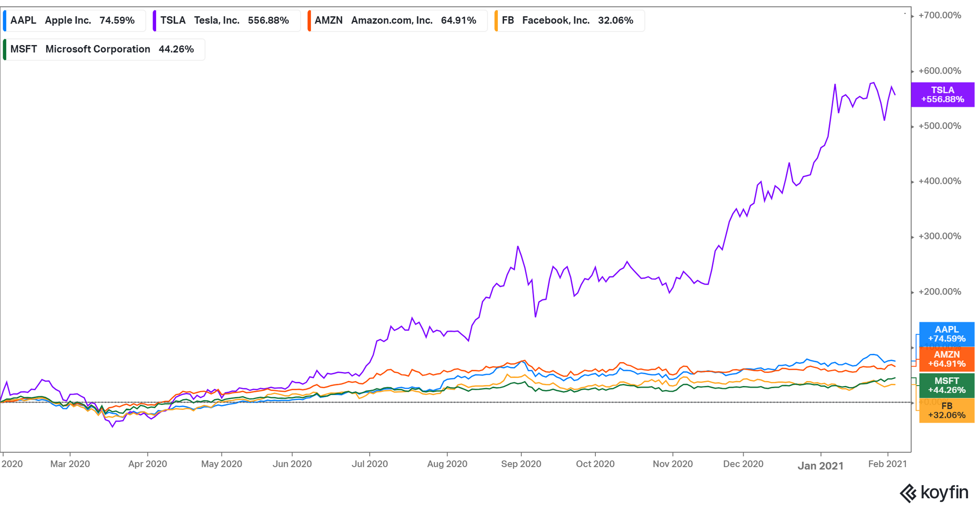Click the FB Facebook legend chip
Screen dimensions: 975x510
coord(569,21)
